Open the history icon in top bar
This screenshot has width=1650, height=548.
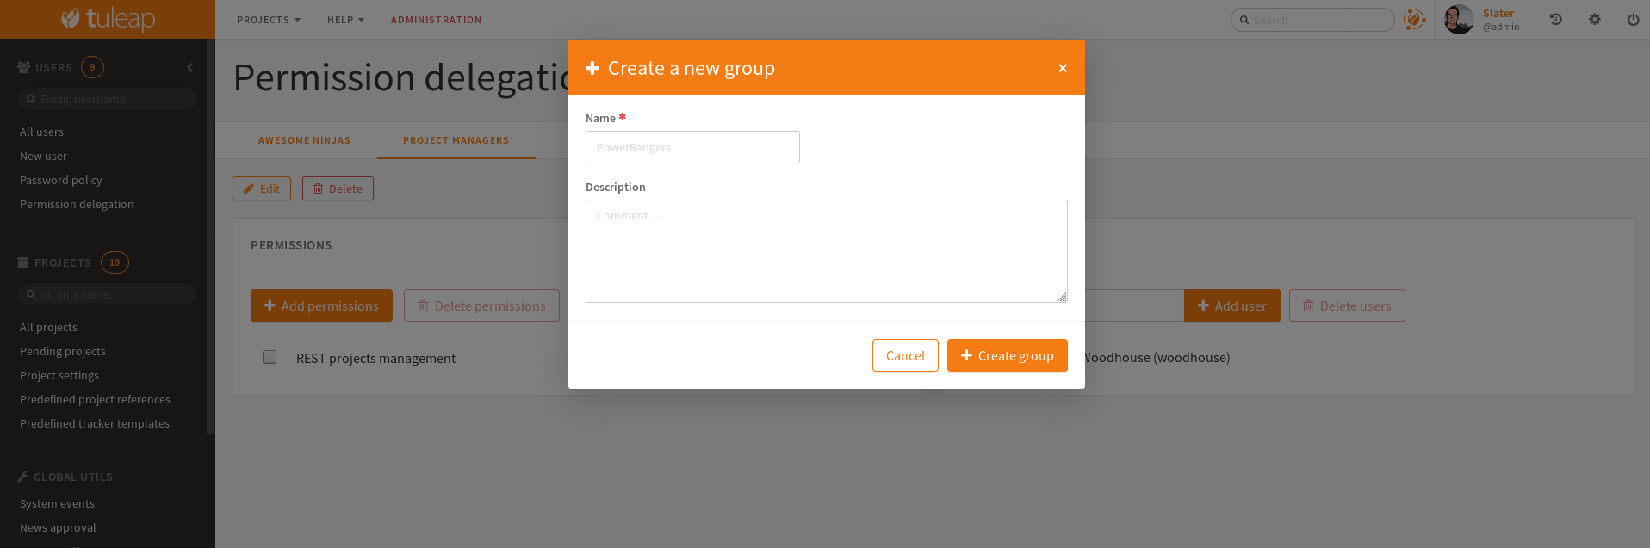pos(1555,20)
